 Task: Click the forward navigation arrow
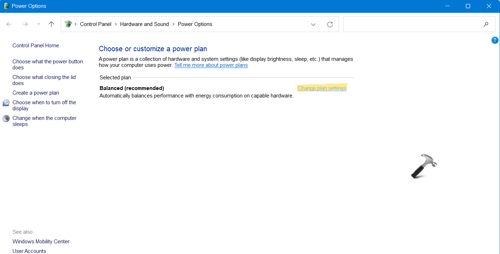pyautogui.click(x=25, y=24)
